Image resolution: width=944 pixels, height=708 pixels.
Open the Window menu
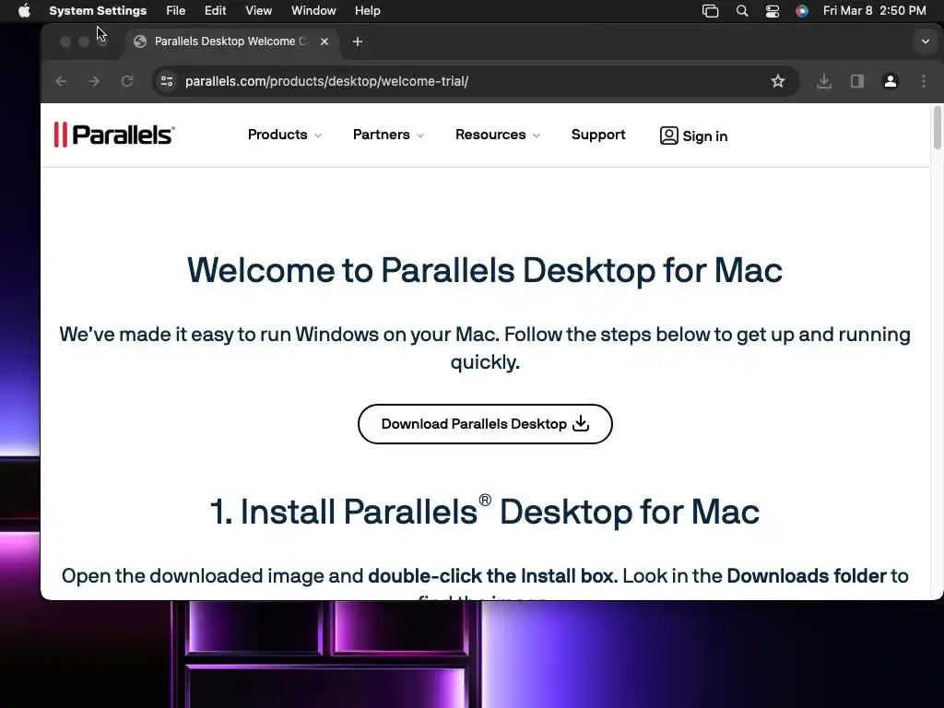313,11
